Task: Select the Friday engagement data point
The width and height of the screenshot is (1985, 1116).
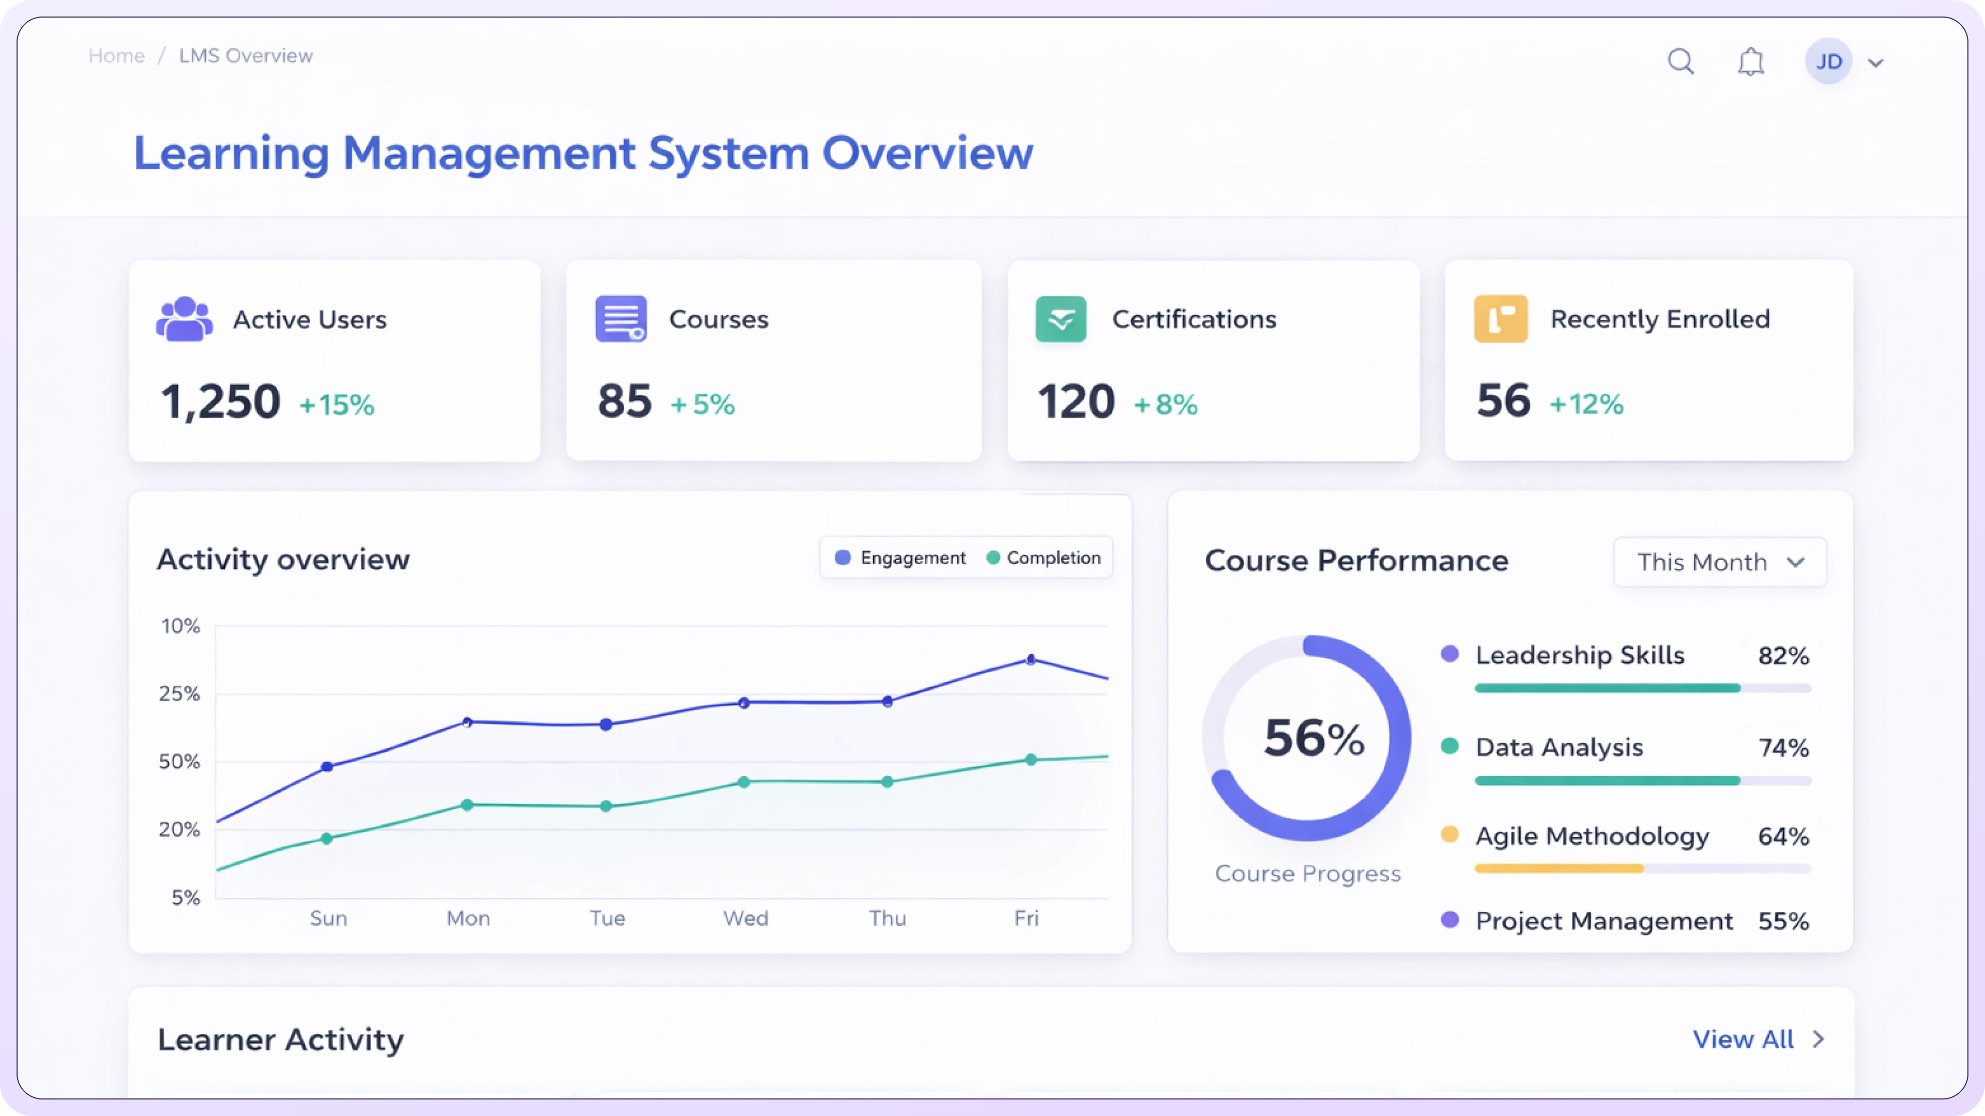Action: click(x=1031, y=659)
